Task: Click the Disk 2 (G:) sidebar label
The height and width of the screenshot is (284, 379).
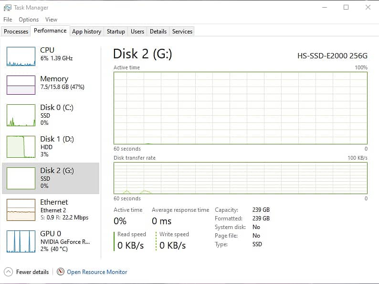Action: pos(57,171)
